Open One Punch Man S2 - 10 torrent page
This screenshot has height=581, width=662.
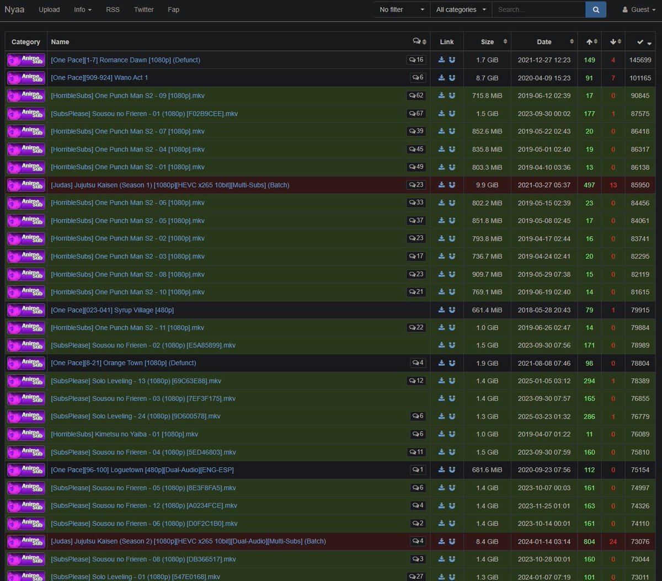tap(127, 292)
